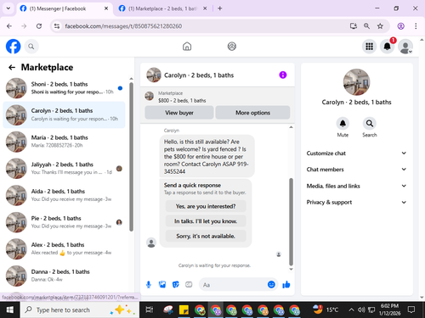Image resolution: width=425 pixels, height=318 pixels.
Task: Open Maria - 2 beds, 1 baths conversation
Action: [64, 142]
